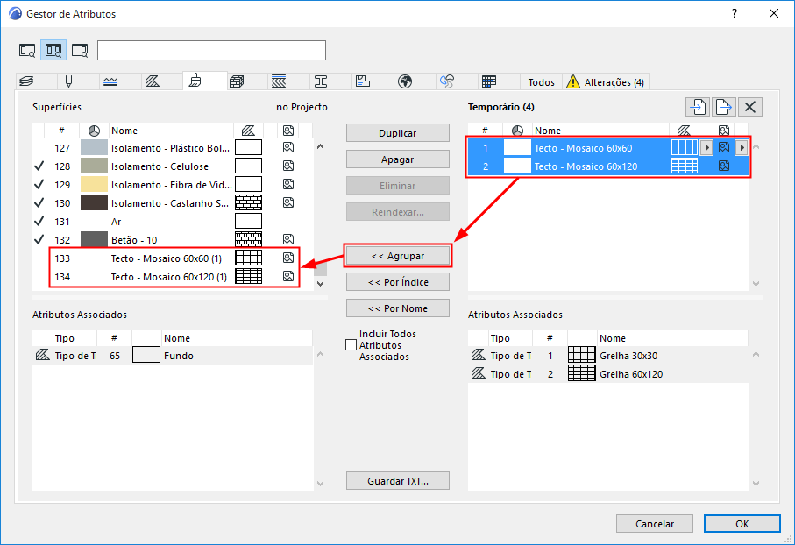This screenshot has width=795, height=545.
Task: Open the Alterações (4) tab
Action: coord(607,82)
